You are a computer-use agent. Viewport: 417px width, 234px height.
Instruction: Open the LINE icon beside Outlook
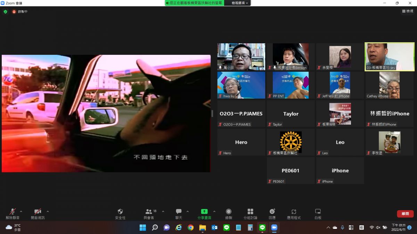(227, 227)
